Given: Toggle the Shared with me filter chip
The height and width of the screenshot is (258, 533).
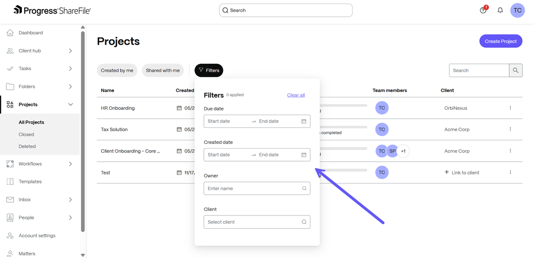Looking at the screenshot, I should pos(163,70).
